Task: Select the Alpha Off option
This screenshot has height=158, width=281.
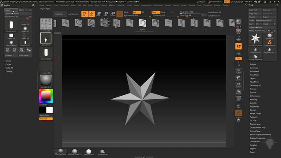Action: (x=25, y=24)
